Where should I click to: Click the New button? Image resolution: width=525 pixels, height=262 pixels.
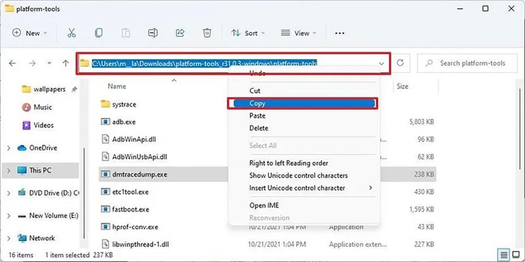pyautogui.click(x=30, y=33)
